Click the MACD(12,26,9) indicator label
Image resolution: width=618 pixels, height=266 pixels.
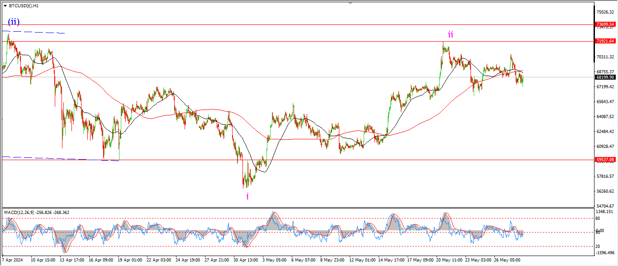click(x=36, y=212)
